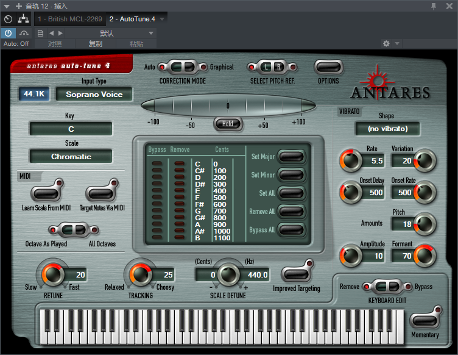
Task: Click the Pitch amount knob
Action: click(425, 224)
